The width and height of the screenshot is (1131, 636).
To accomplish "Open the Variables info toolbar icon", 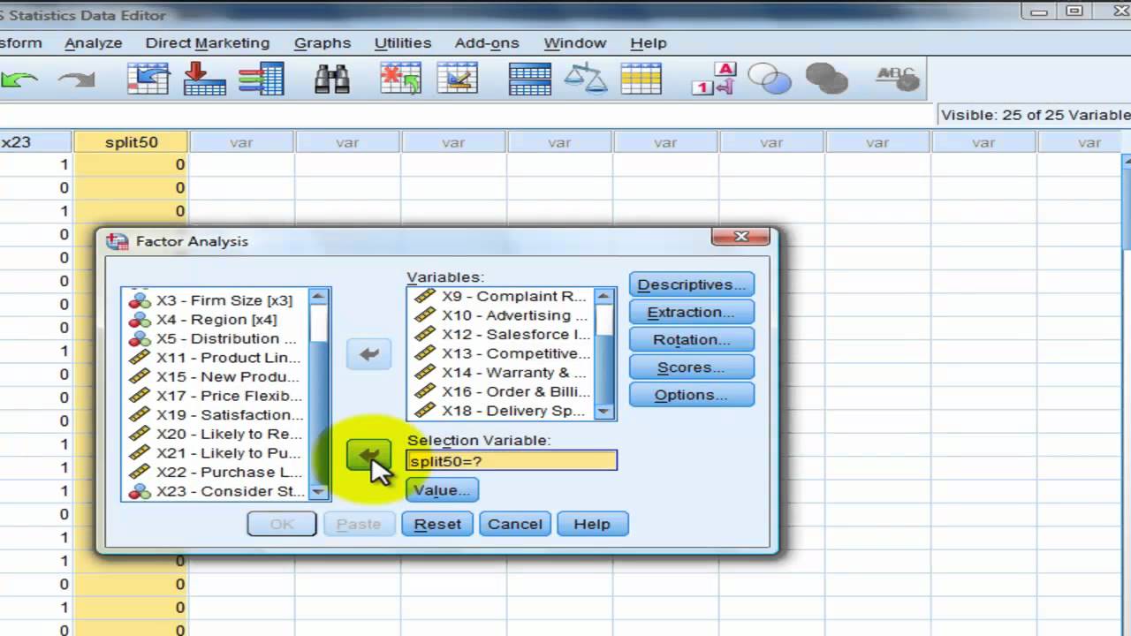I will point(261,79).
